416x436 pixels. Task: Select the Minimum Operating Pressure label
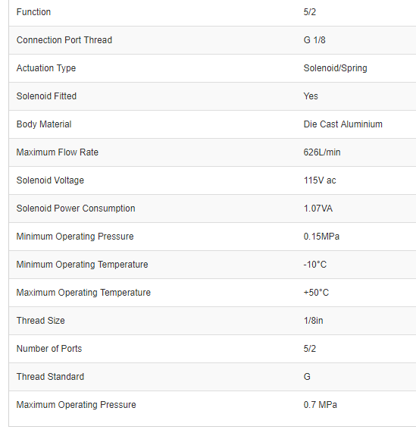pyautogui.click(x=75, y=237)
